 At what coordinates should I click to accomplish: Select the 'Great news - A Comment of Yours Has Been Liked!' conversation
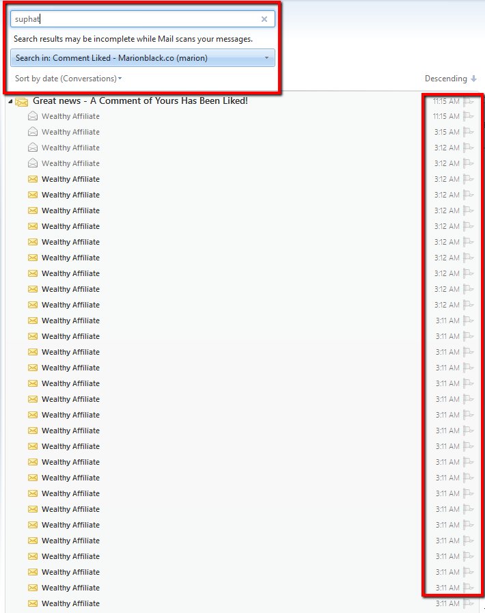click(x=140, y=101)
